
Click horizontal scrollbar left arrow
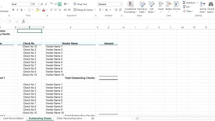pyautogui.click(x=137, y=118)
